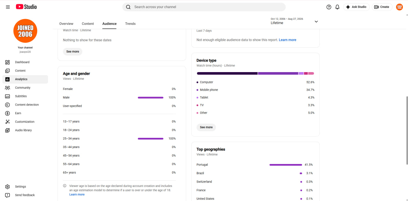408x201 pixels.
Task: Click the Computer legend row
Action: [255, 82]
